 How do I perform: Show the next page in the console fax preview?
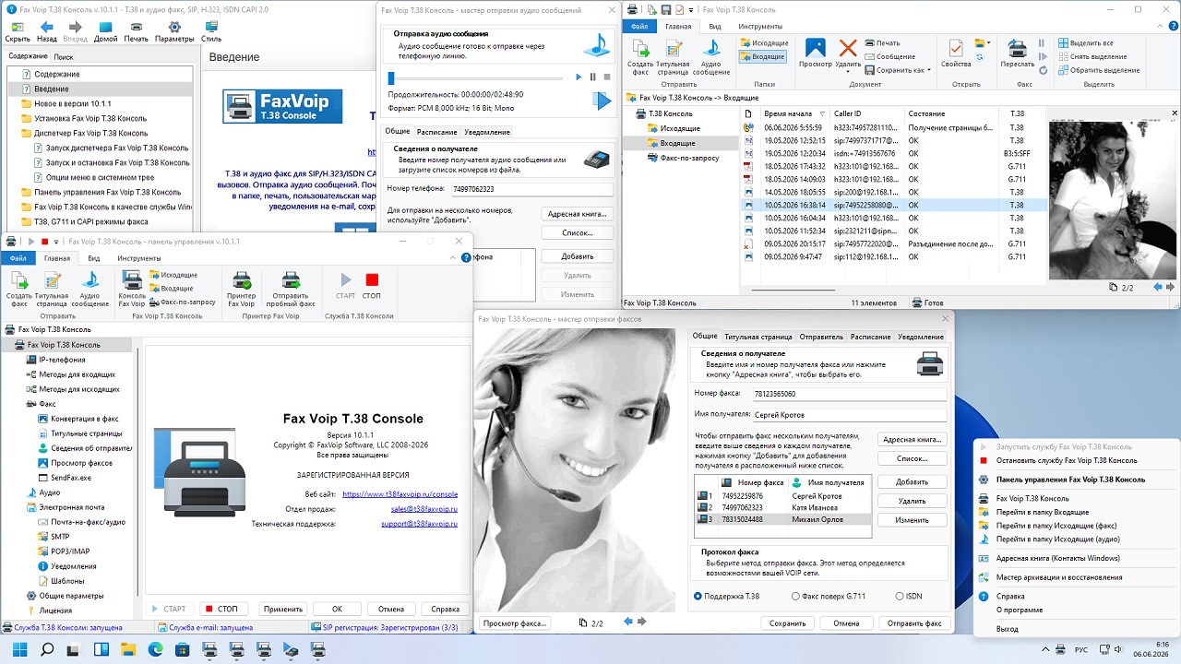click(x=1171, y=288)
